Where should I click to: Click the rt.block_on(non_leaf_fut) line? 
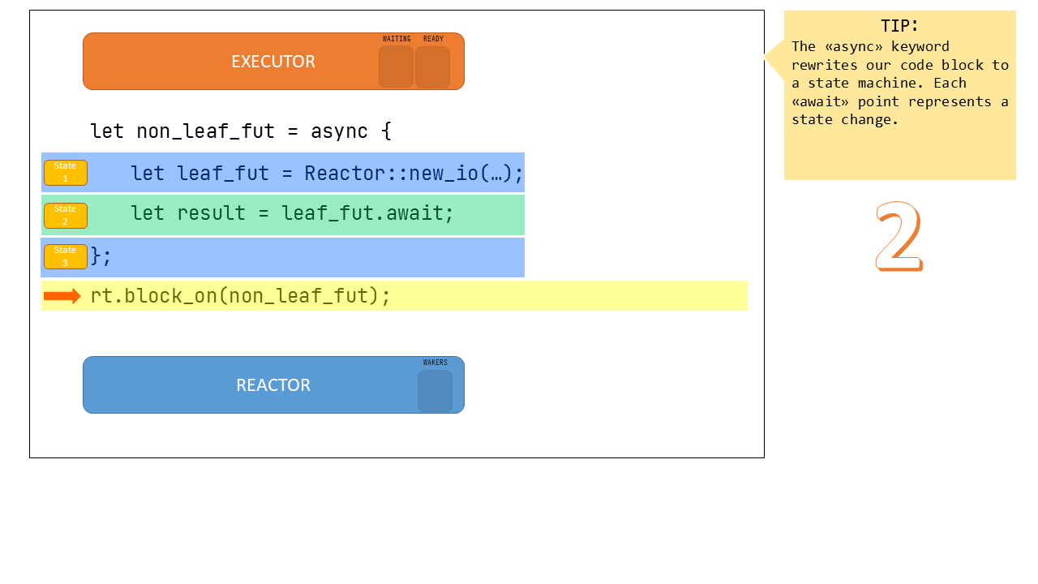(240, 296)
